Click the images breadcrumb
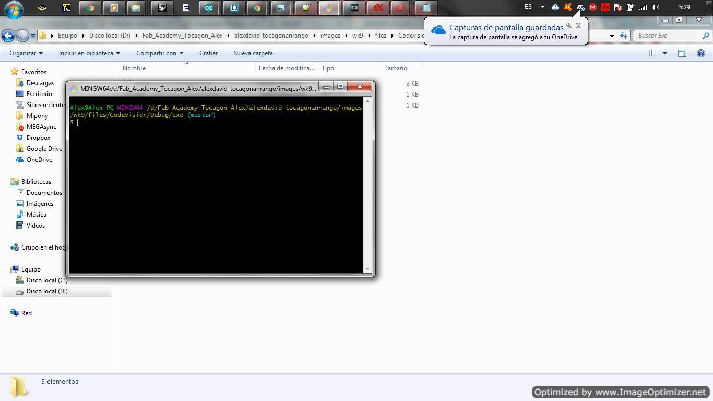The height and width of the screenshot is (401, 713). tap(330, 36)
